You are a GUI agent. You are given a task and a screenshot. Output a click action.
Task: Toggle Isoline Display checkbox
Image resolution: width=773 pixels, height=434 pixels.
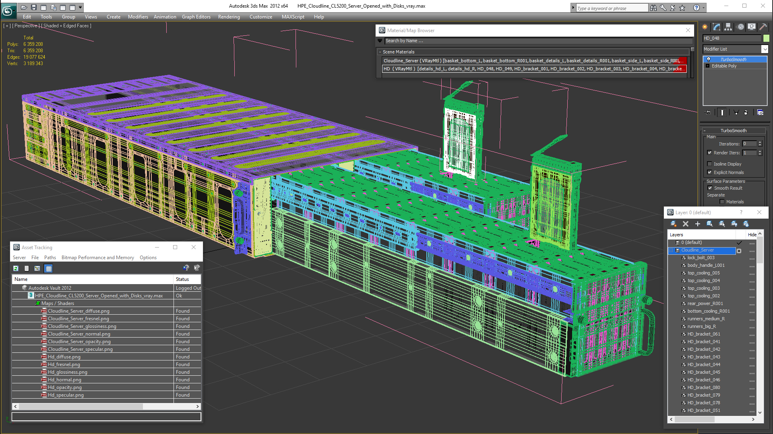tap(710, 164)
